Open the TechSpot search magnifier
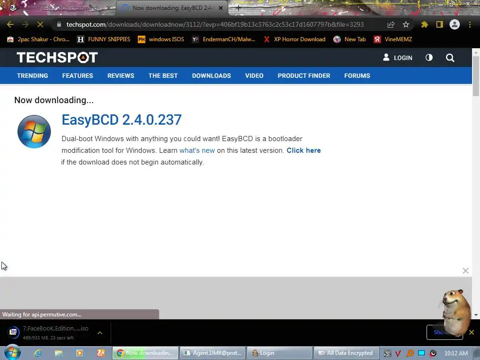The height and width of the screenshot is (360, 480). (x=450, y=58)
